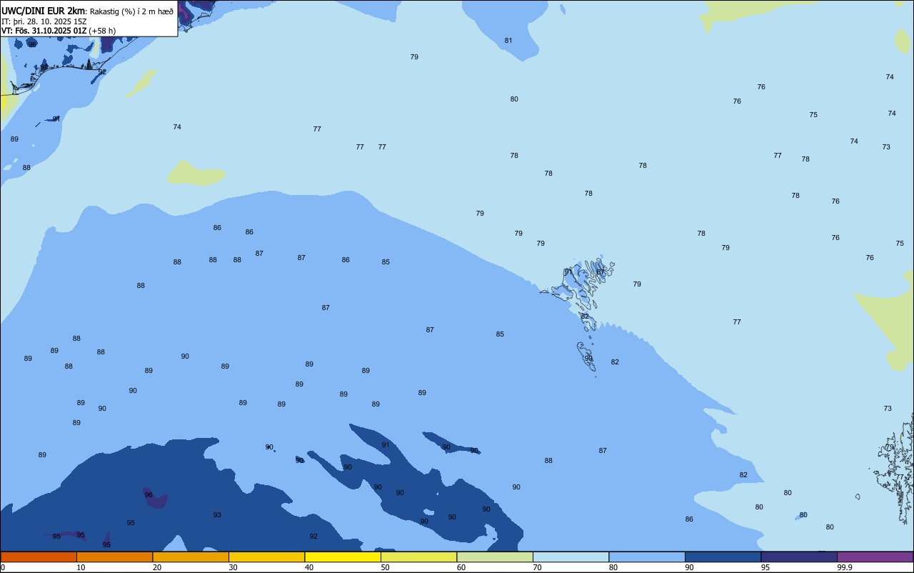Click the legend tick label '60'
The image size is (914, 573).
(x=461, y=567)
